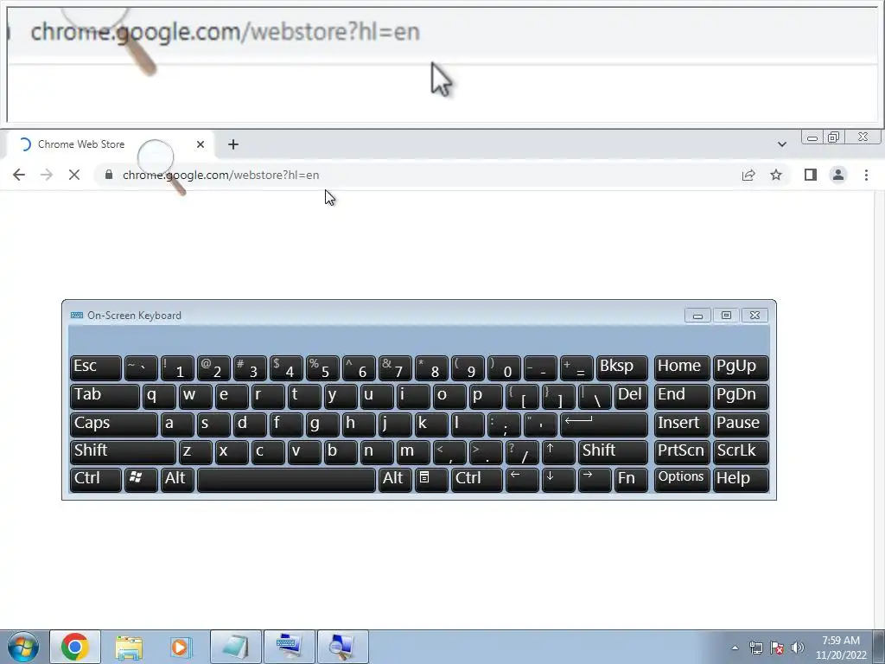
Task: Switch to Magnifier in the taskbar
Action: click(342, 647)
